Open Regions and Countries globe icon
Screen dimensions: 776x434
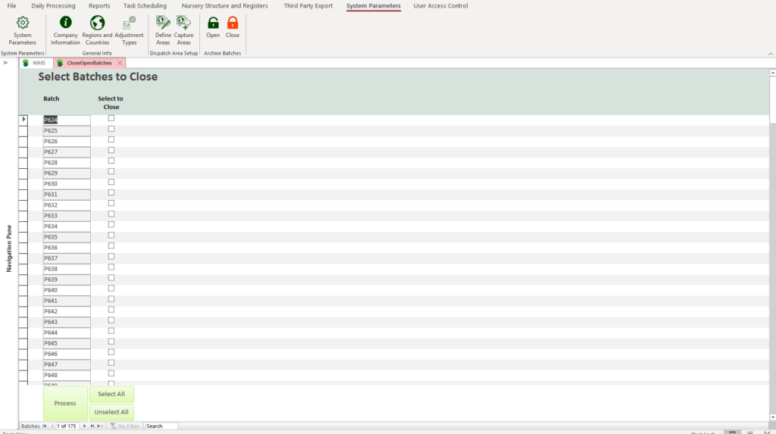pyautogui.click(x=97, y=24)
